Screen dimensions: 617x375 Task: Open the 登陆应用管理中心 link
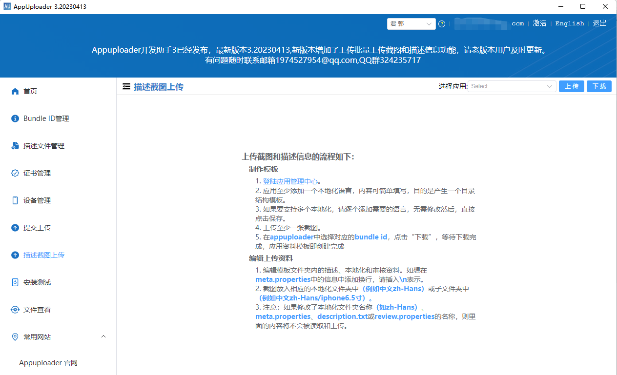point(290,181)
